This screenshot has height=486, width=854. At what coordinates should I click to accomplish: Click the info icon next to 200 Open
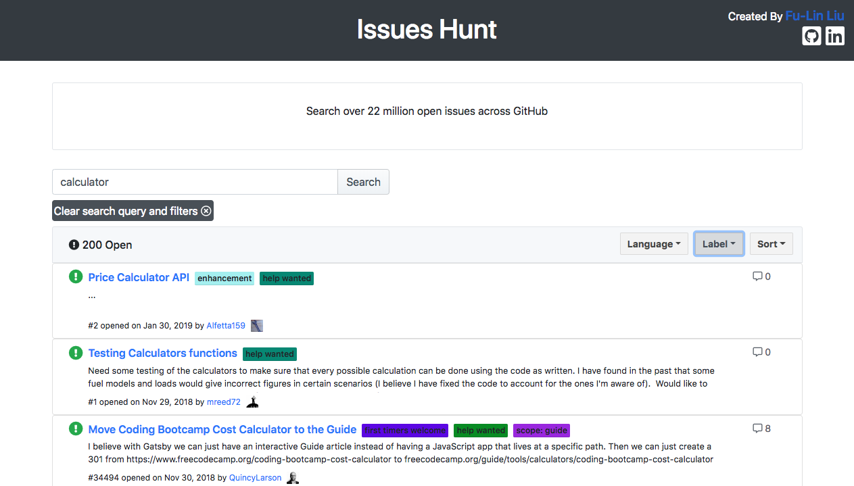point(74,245)
